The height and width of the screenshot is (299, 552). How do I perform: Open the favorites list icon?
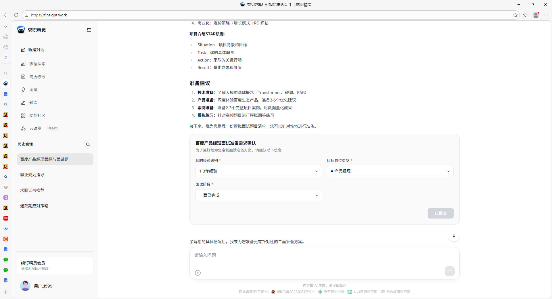[x=526, y=15]
